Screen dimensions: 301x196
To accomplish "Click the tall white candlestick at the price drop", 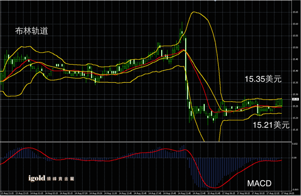I will pyautogui.click(x=186, y=59).
